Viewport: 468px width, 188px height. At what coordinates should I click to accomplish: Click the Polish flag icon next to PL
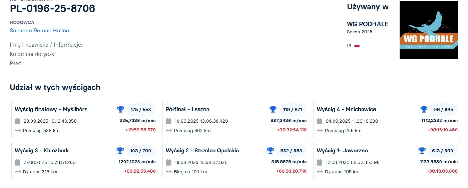pos(357,46)
